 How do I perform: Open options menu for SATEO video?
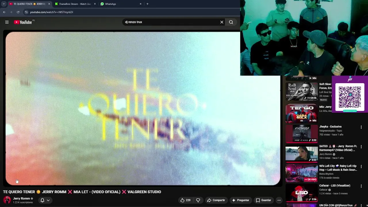pos(361,147)
